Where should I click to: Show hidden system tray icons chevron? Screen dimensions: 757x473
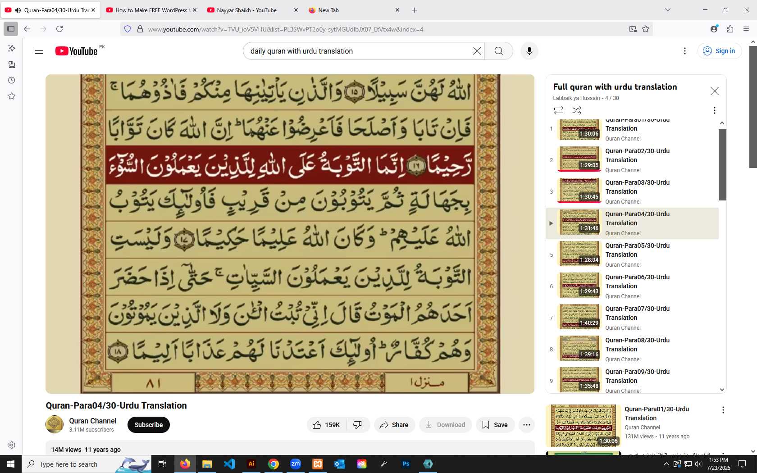point(666,464)
